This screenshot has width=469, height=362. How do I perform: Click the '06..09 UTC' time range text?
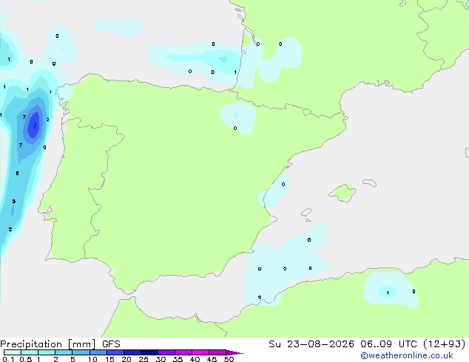[388, 344]
